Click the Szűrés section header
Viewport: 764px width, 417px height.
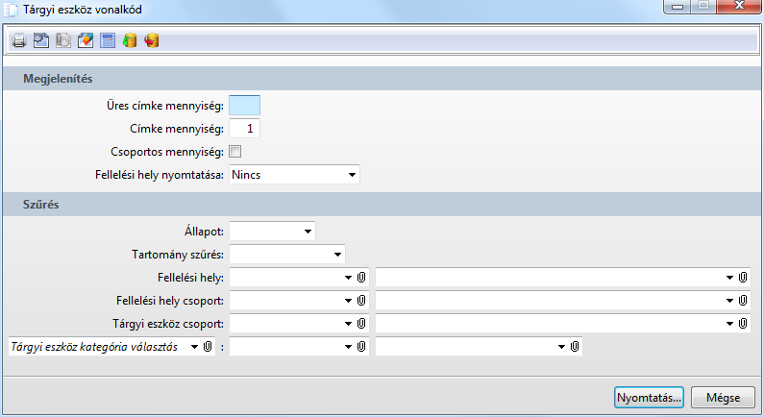coord(382,204)
